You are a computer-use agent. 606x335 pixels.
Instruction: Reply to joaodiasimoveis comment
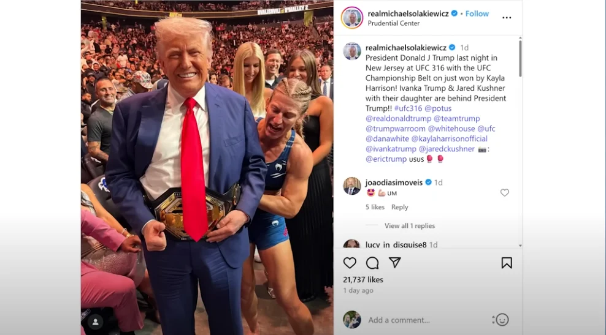pos(400,207)
